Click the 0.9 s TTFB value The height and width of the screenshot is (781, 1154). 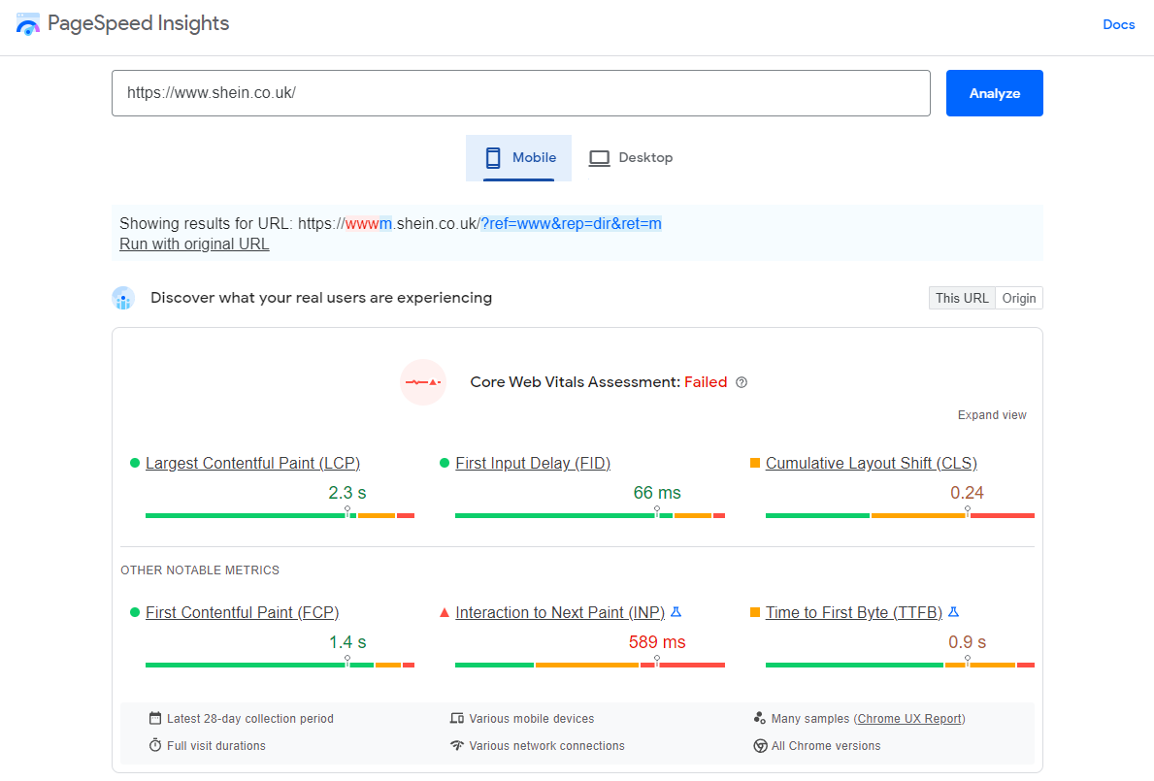967,642
